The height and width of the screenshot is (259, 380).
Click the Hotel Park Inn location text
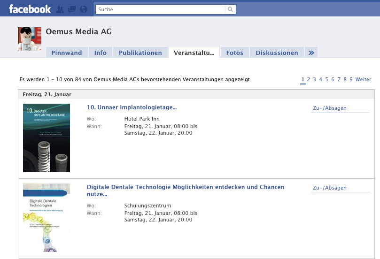(x=142, y=119)
